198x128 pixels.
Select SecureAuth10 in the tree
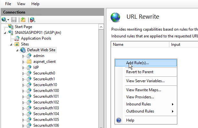click(x=45, y=85)
